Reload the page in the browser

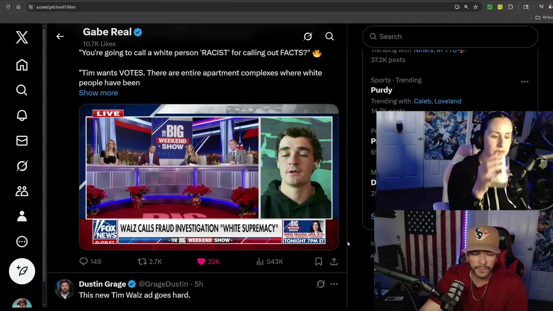click(x=8, y=7)
